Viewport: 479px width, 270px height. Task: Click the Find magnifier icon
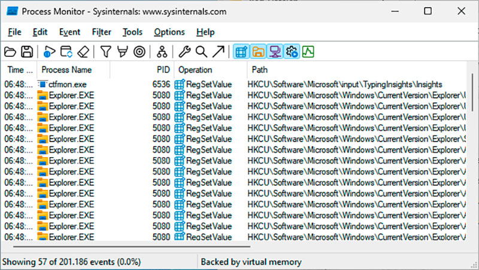coord(201,52)
